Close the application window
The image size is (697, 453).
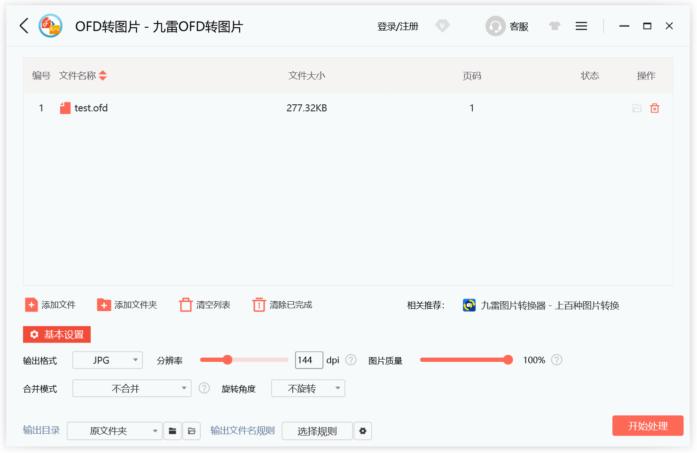point(669,26)
